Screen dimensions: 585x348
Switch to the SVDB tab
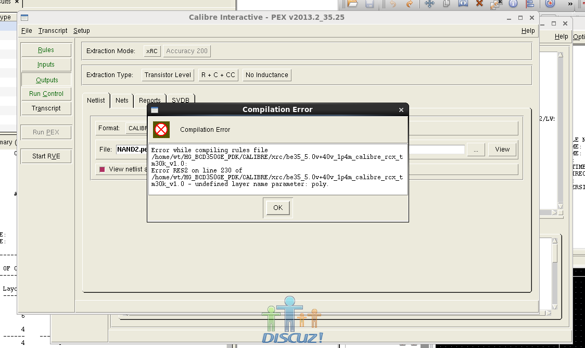coord(181,100)
